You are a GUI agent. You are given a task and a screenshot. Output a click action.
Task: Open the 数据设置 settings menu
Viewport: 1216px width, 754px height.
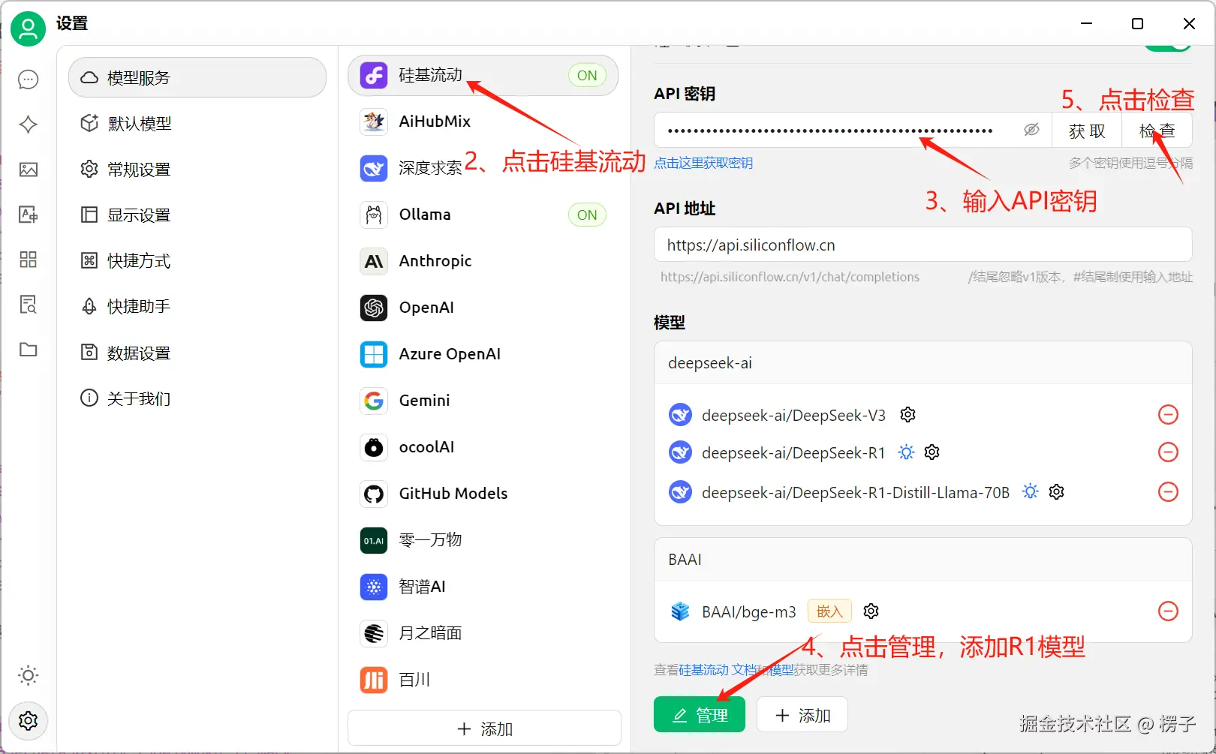pos(197,353)
